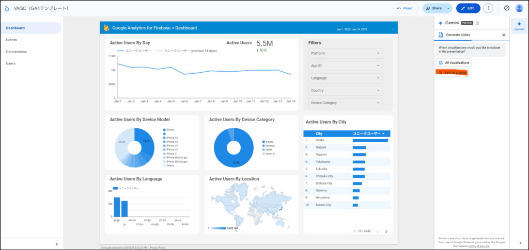This screenshot has height=250, width=529.
Task: Go to previous page of city table
Action: pyautogui.click(x=378, y=231)
